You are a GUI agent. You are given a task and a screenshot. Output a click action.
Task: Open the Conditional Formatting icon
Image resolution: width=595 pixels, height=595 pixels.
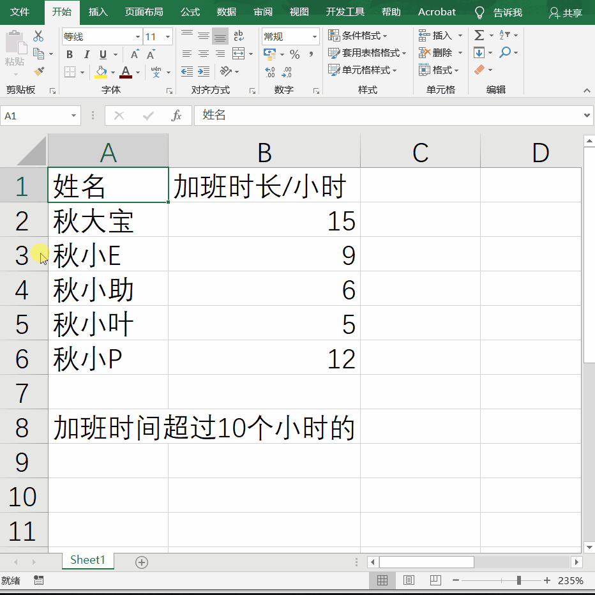334,35
